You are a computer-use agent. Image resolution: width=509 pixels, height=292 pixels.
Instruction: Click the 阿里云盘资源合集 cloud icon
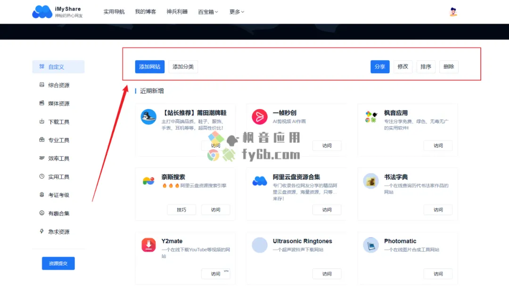click(x=260, y=181)
